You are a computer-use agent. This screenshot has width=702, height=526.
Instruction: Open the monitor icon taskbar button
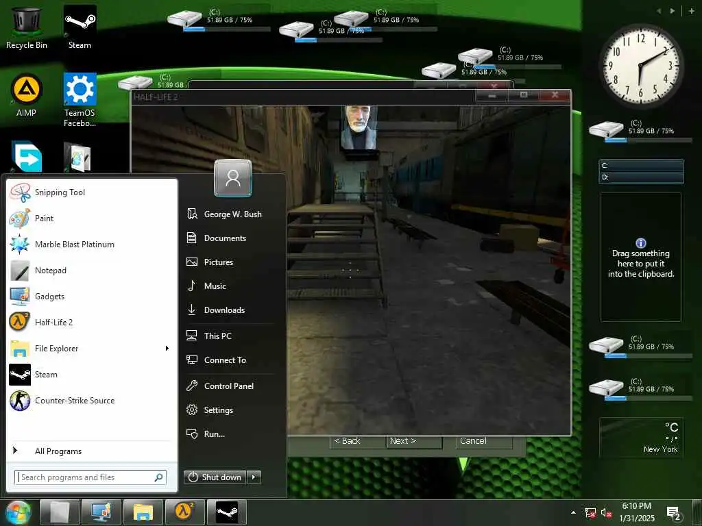pos(101,512)
